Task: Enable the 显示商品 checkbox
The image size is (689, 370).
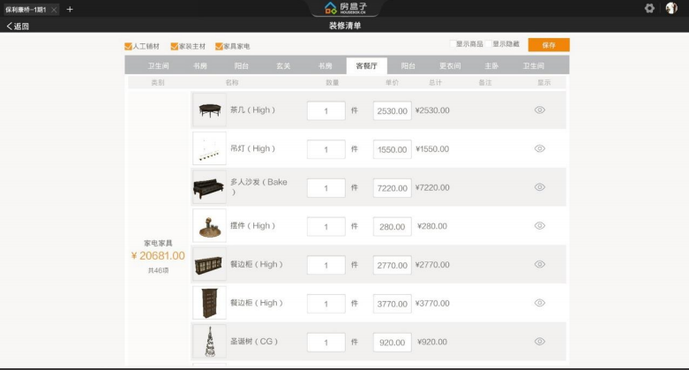Action: pos(453,43)
